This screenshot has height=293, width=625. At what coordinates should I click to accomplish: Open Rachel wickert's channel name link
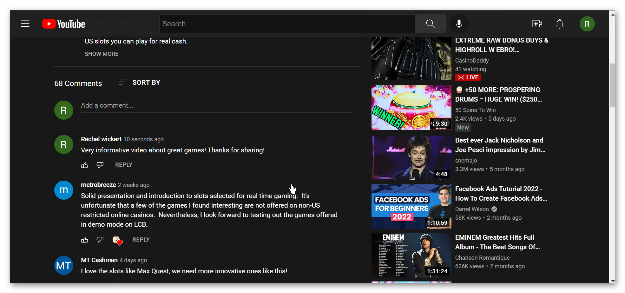coord(101,139)
